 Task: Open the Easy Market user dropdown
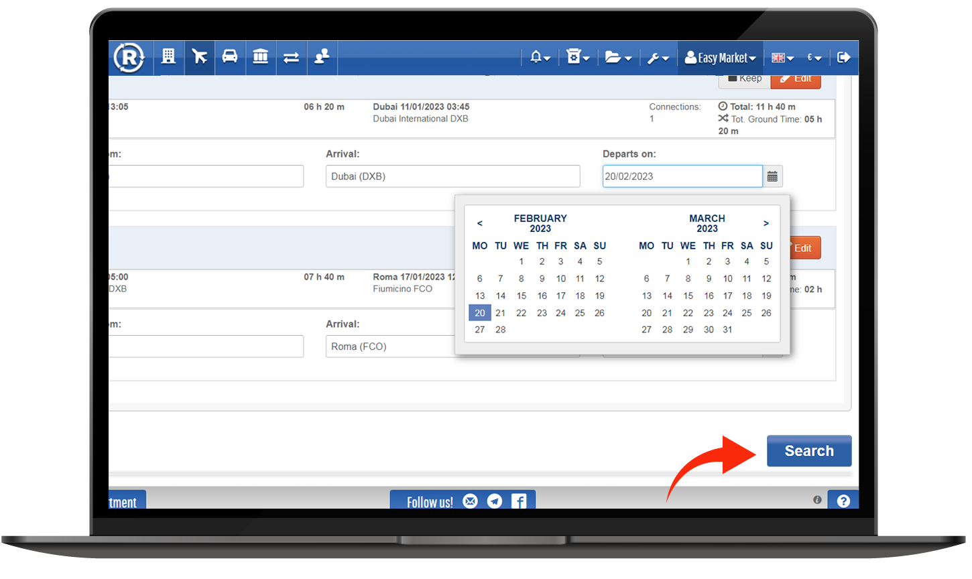tap(720, 58)
